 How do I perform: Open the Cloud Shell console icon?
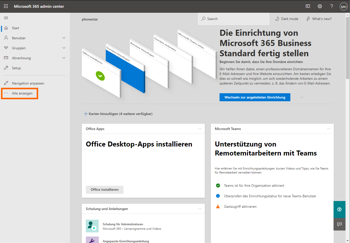(x=308, y=6)
